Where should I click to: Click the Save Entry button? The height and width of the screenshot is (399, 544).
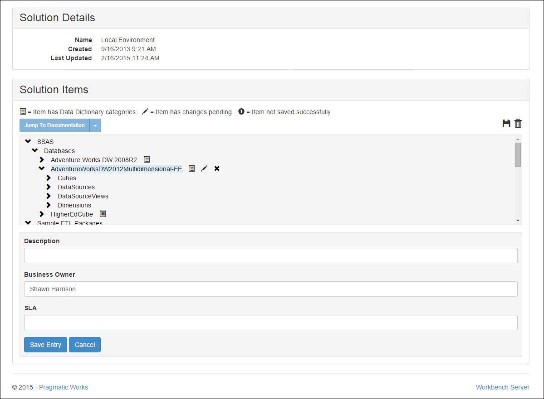point(45,345)
